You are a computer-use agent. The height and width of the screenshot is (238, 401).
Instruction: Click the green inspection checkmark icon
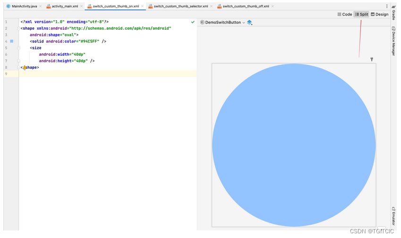(193, 22)
